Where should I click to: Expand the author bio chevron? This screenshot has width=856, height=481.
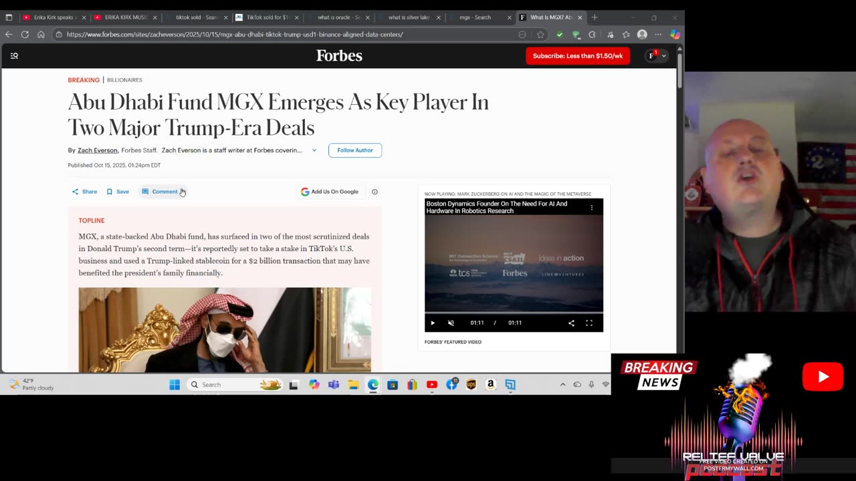tap(314, 150)
